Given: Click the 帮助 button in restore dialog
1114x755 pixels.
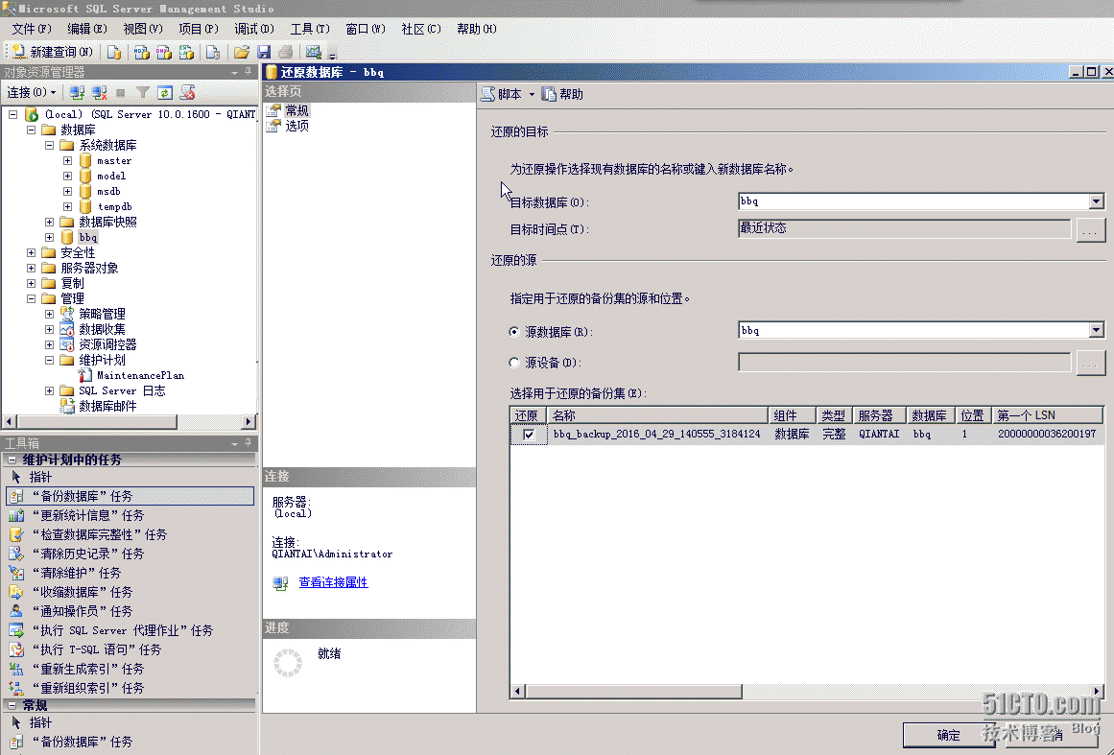Looking at the screenshot, I should point(562,94).
